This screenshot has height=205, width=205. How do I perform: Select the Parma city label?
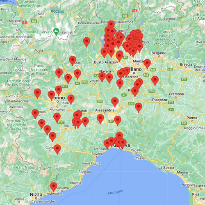point(192,118)
